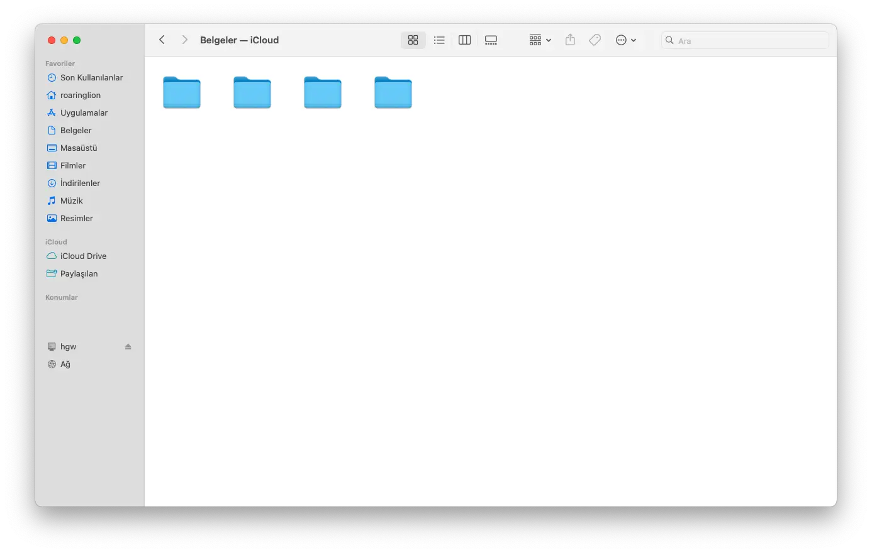Click the iCloud section header
Viewport: 872px width, 553px height.
56,242
